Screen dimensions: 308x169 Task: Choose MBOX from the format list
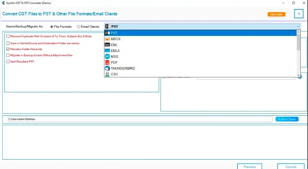200,39
